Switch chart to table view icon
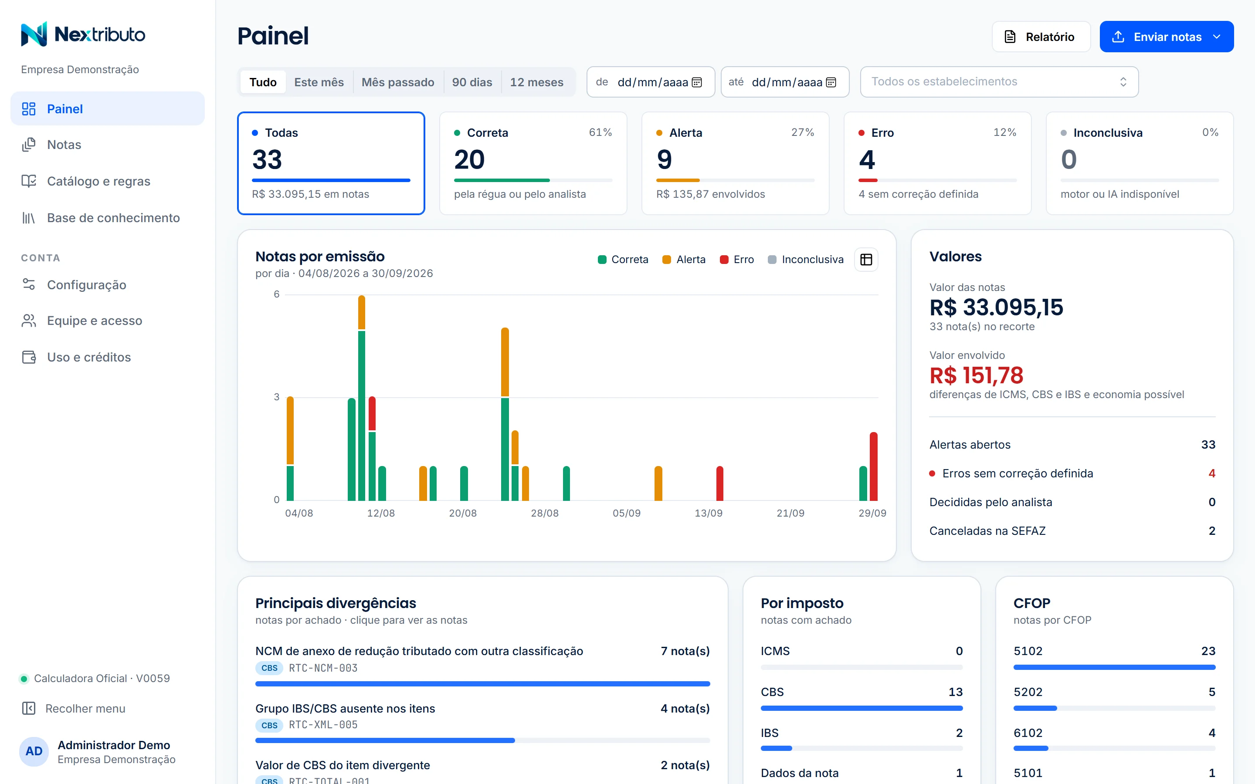Viewport: 1255px width, 784px height. [x=866, y=260]
